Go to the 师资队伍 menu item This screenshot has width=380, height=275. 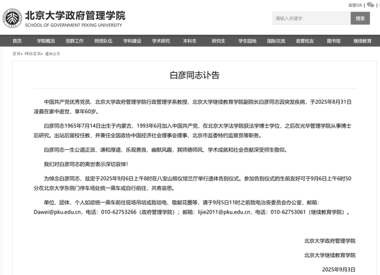[x=103, y=41]
